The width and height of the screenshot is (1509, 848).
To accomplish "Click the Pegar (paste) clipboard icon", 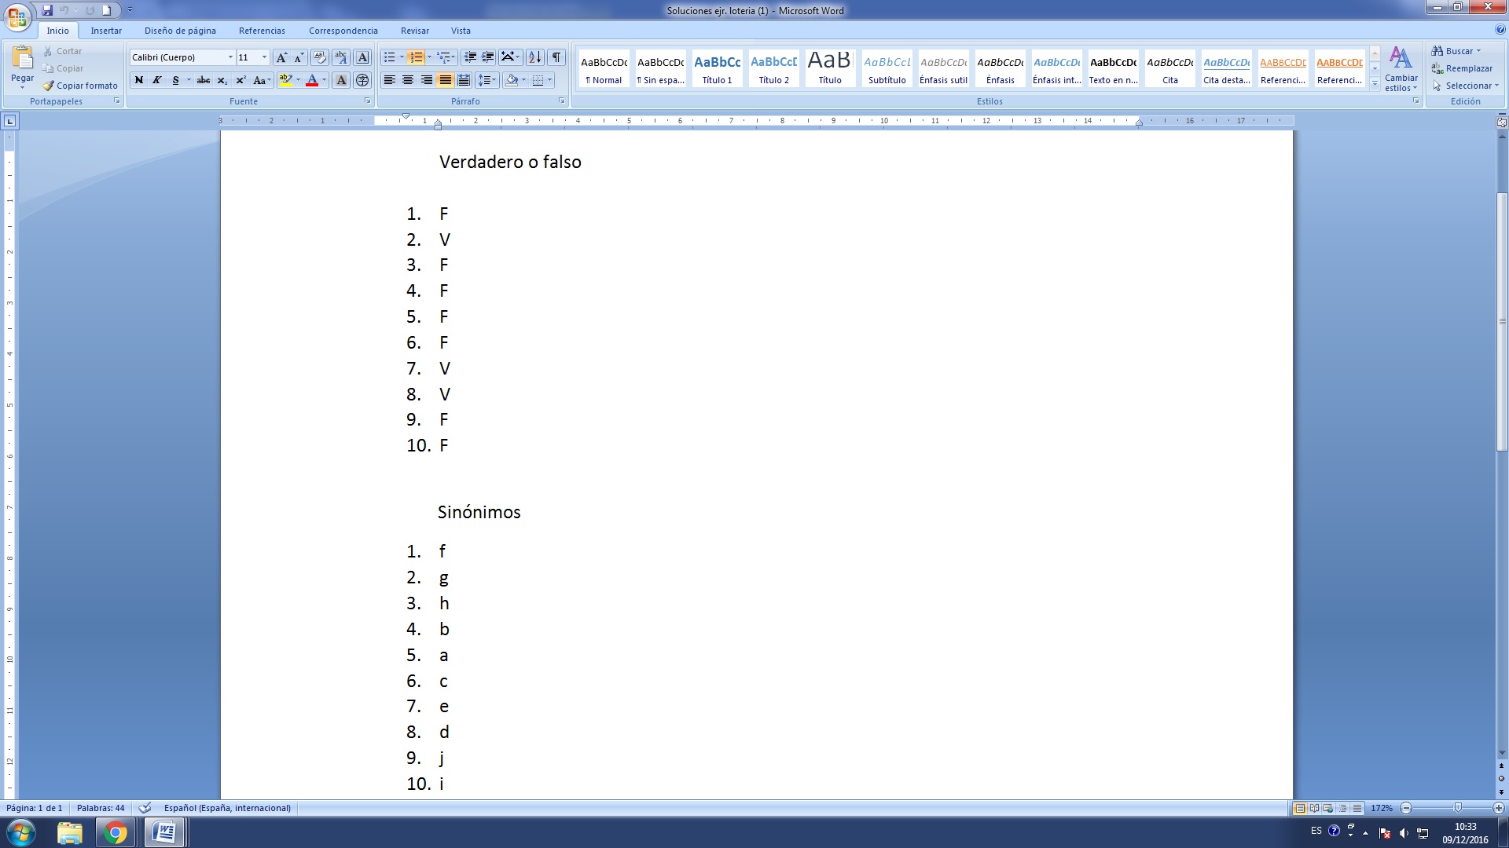I will pos(22,59).
